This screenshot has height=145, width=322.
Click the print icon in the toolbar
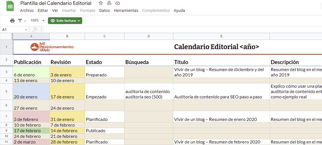(12, 21)
